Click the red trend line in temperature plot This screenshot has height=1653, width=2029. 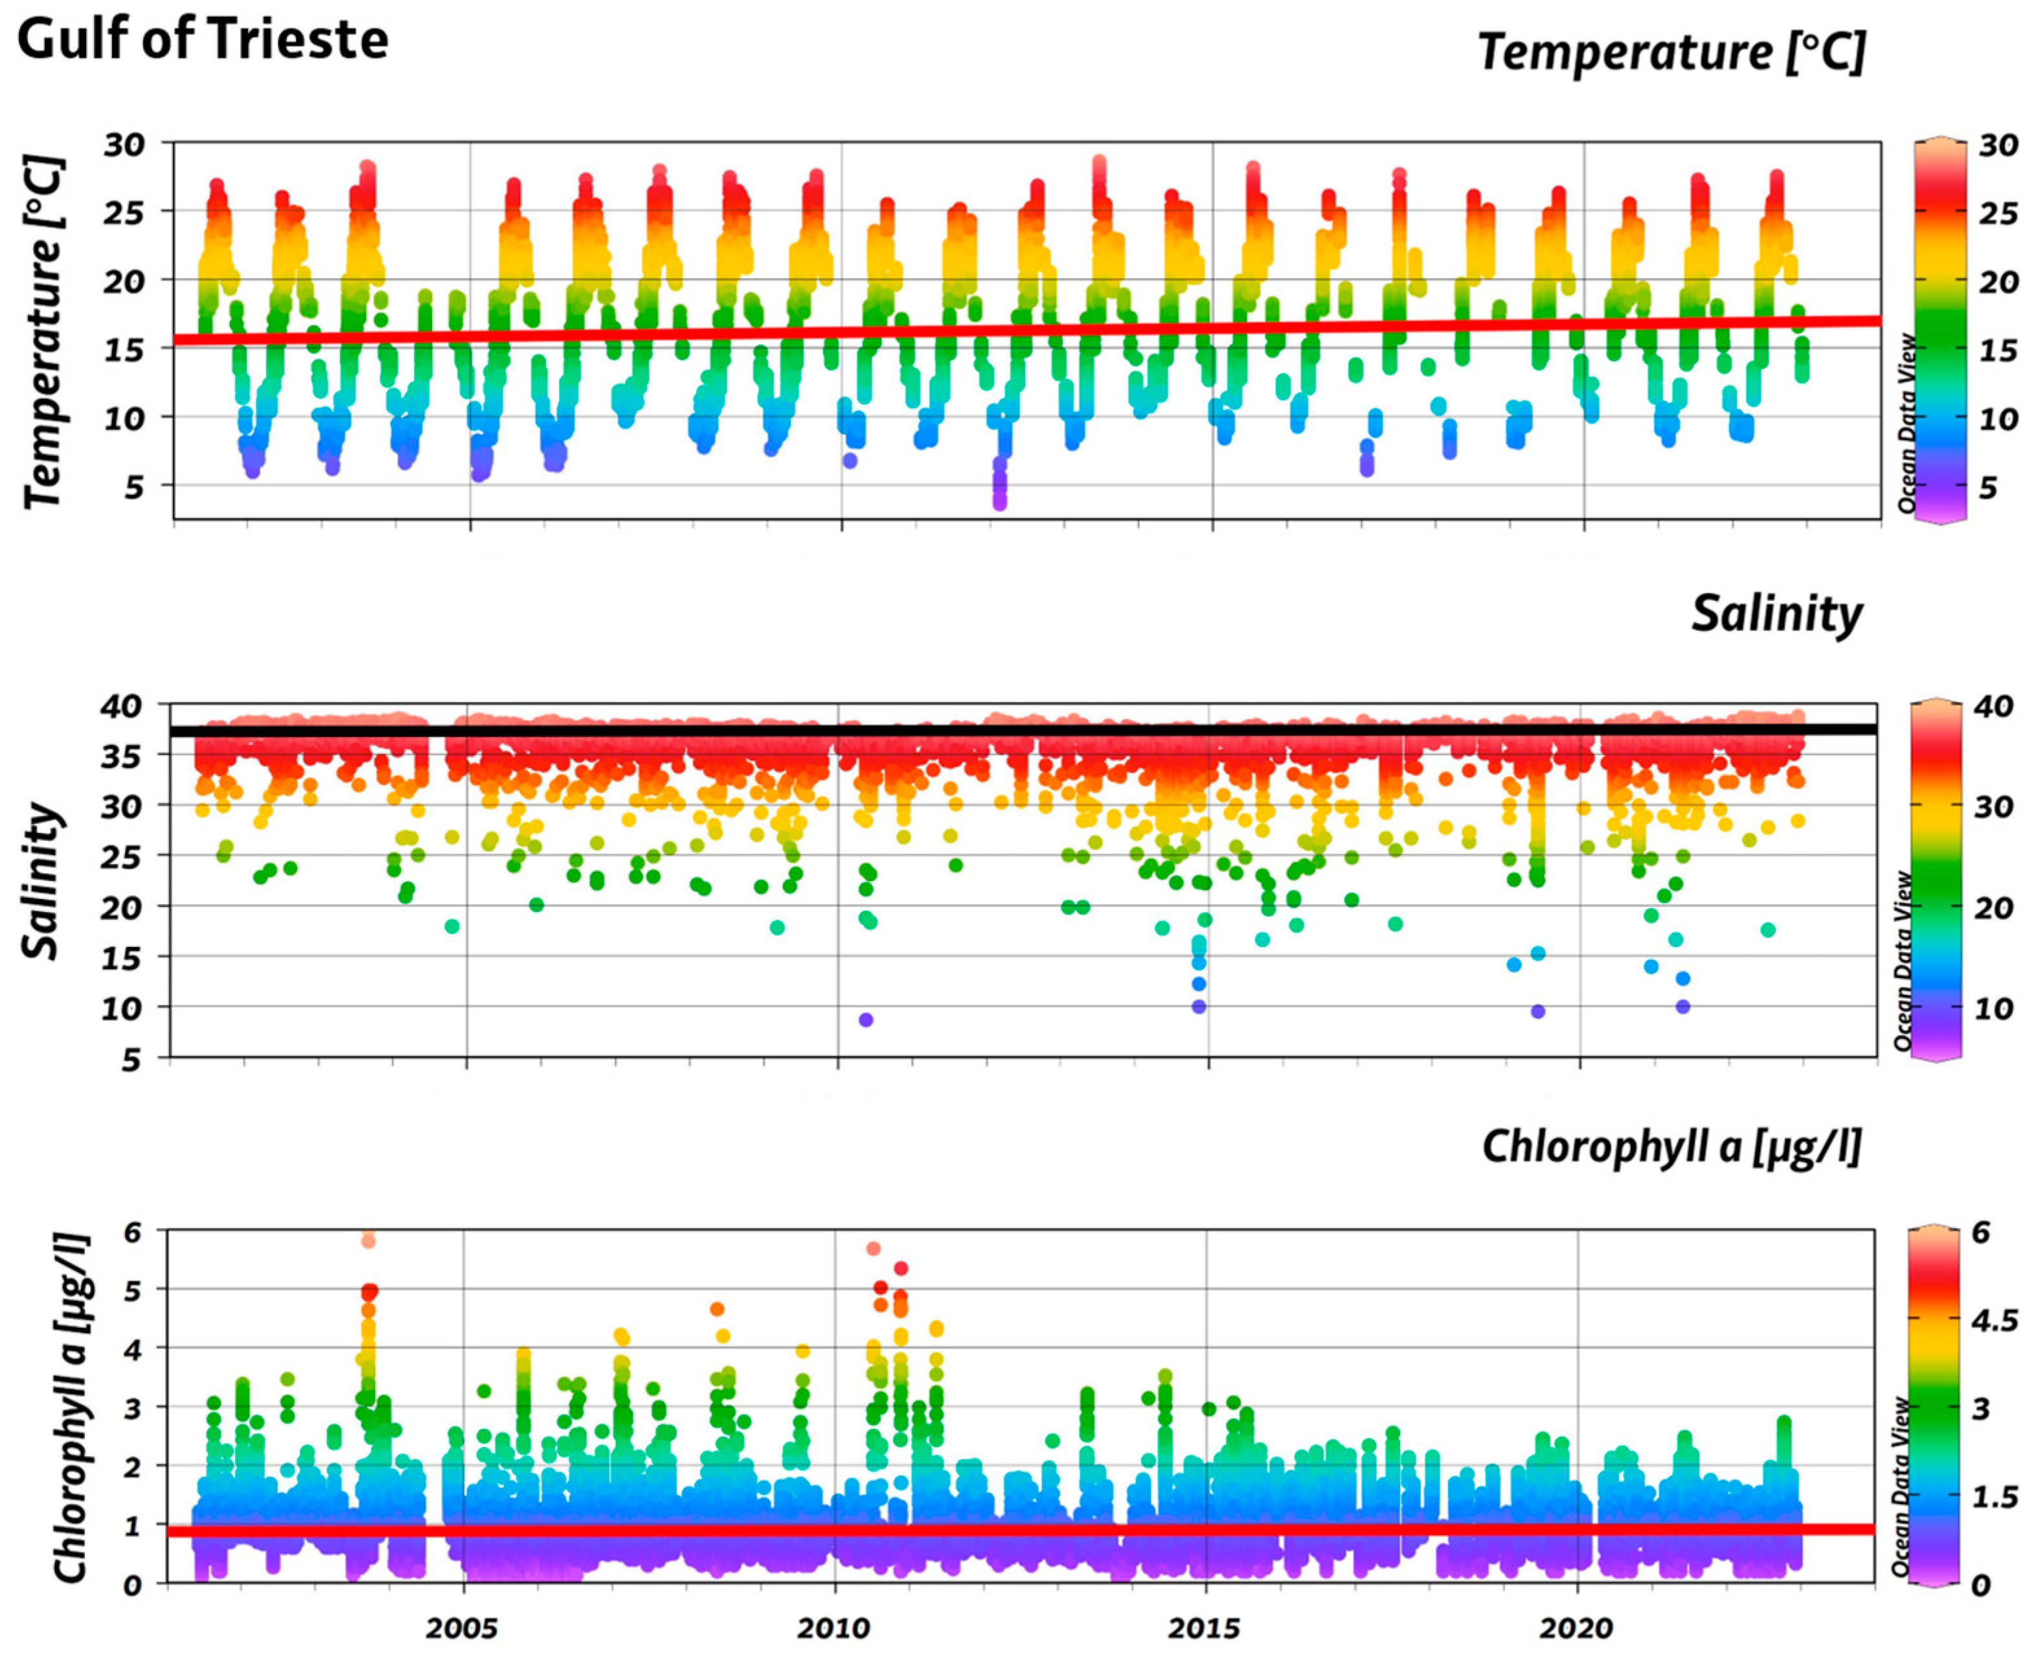pos(1025,330)
